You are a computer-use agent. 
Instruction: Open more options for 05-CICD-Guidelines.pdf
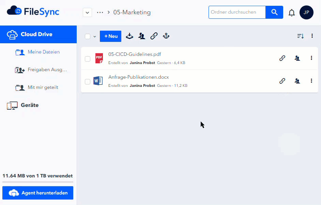click(311, 58)
